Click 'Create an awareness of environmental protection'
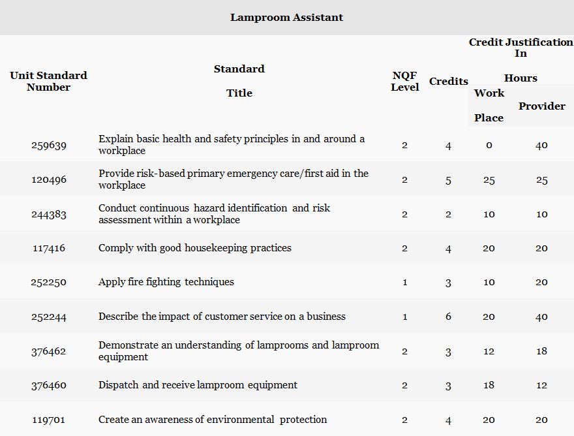 coord(213,420)
